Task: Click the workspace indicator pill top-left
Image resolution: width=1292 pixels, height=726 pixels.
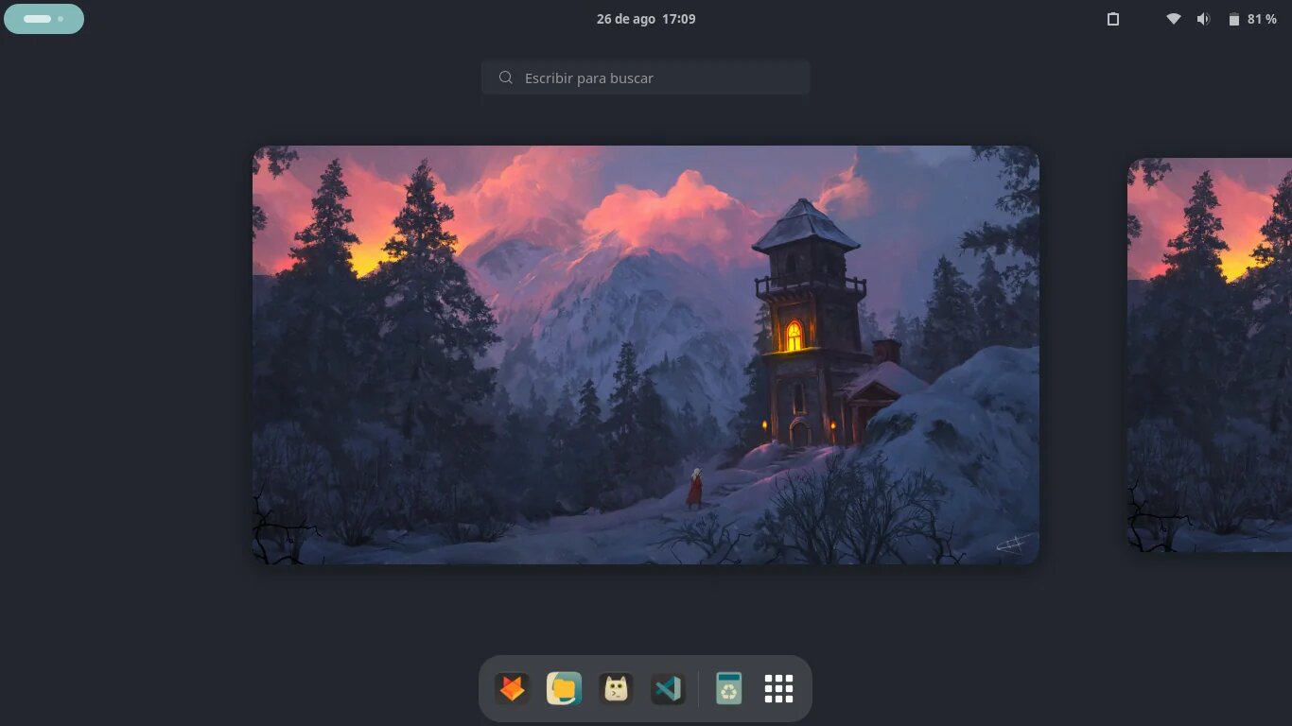Action: coord(44,19)
